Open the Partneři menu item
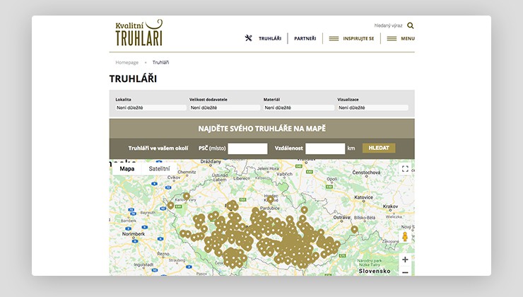The image size is (523, 297). coord(305,38)
